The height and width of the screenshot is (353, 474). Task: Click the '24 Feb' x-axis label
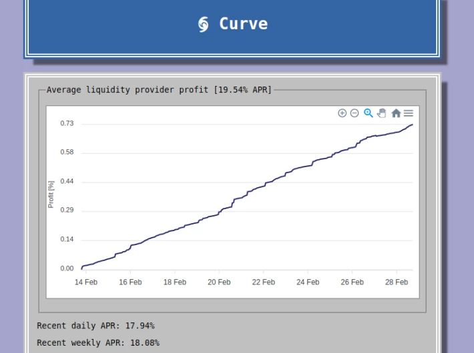308,282
